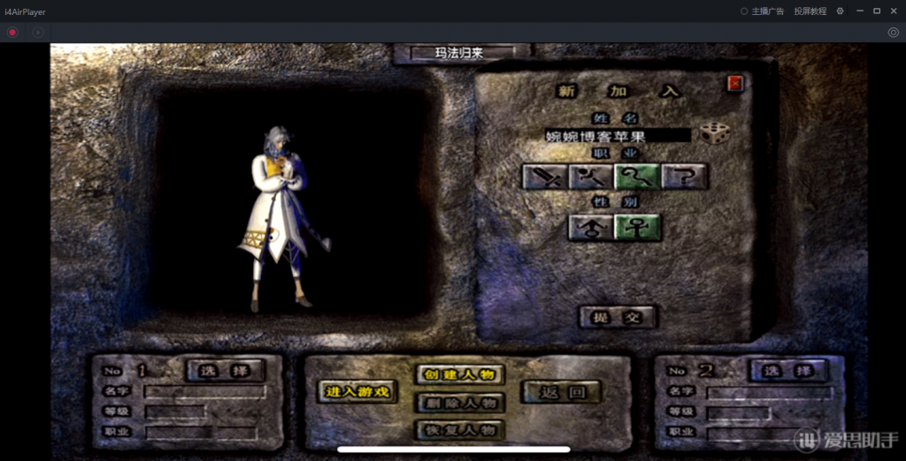Screen dimensions: 906x461
Task: Toggle the 主播广告 option
Action: [x=761, y=11]
